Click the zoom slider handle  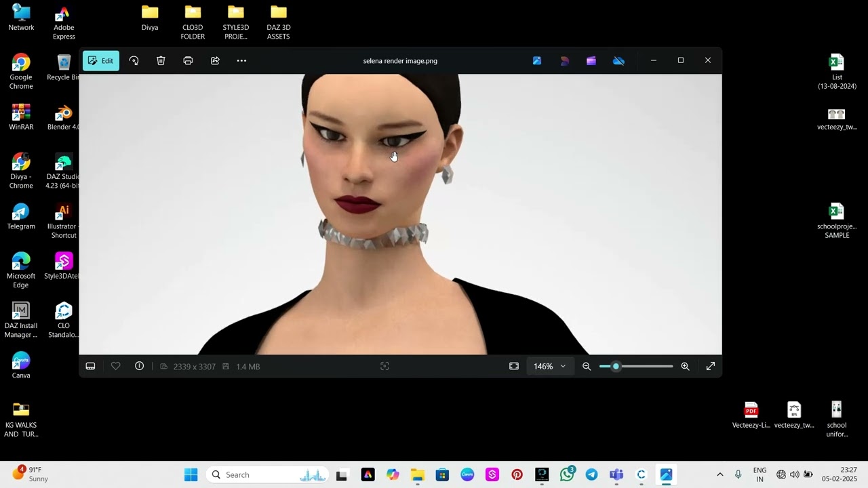616,366
